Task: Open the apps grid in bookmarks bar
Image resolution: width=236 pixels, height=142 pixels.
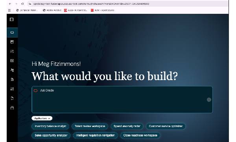Action: pyautogui.click(x=9, y=10)
